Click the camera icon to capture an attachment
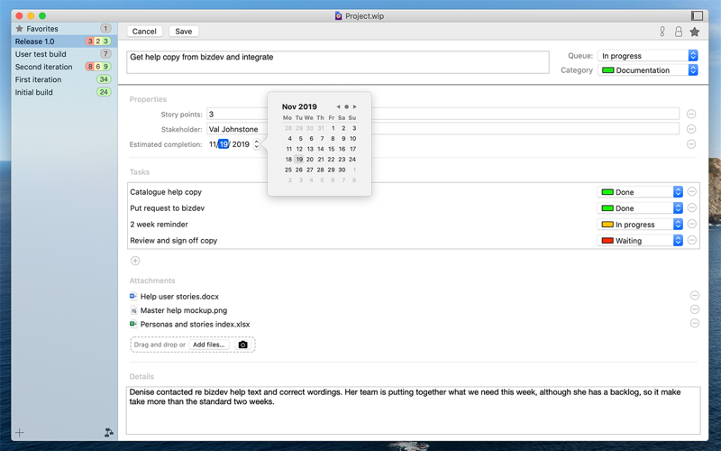 [242, 345]
